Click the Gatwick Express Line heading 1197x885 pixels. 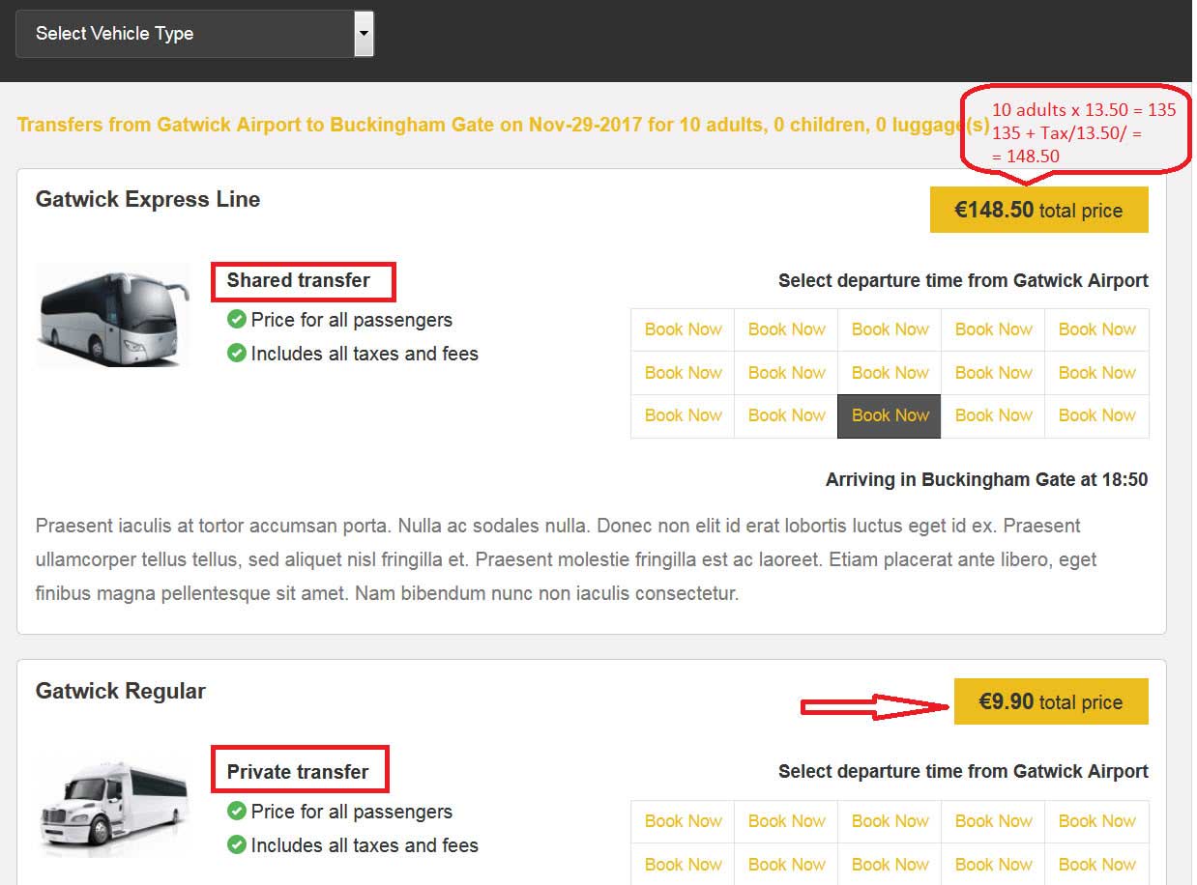(148, 199)
